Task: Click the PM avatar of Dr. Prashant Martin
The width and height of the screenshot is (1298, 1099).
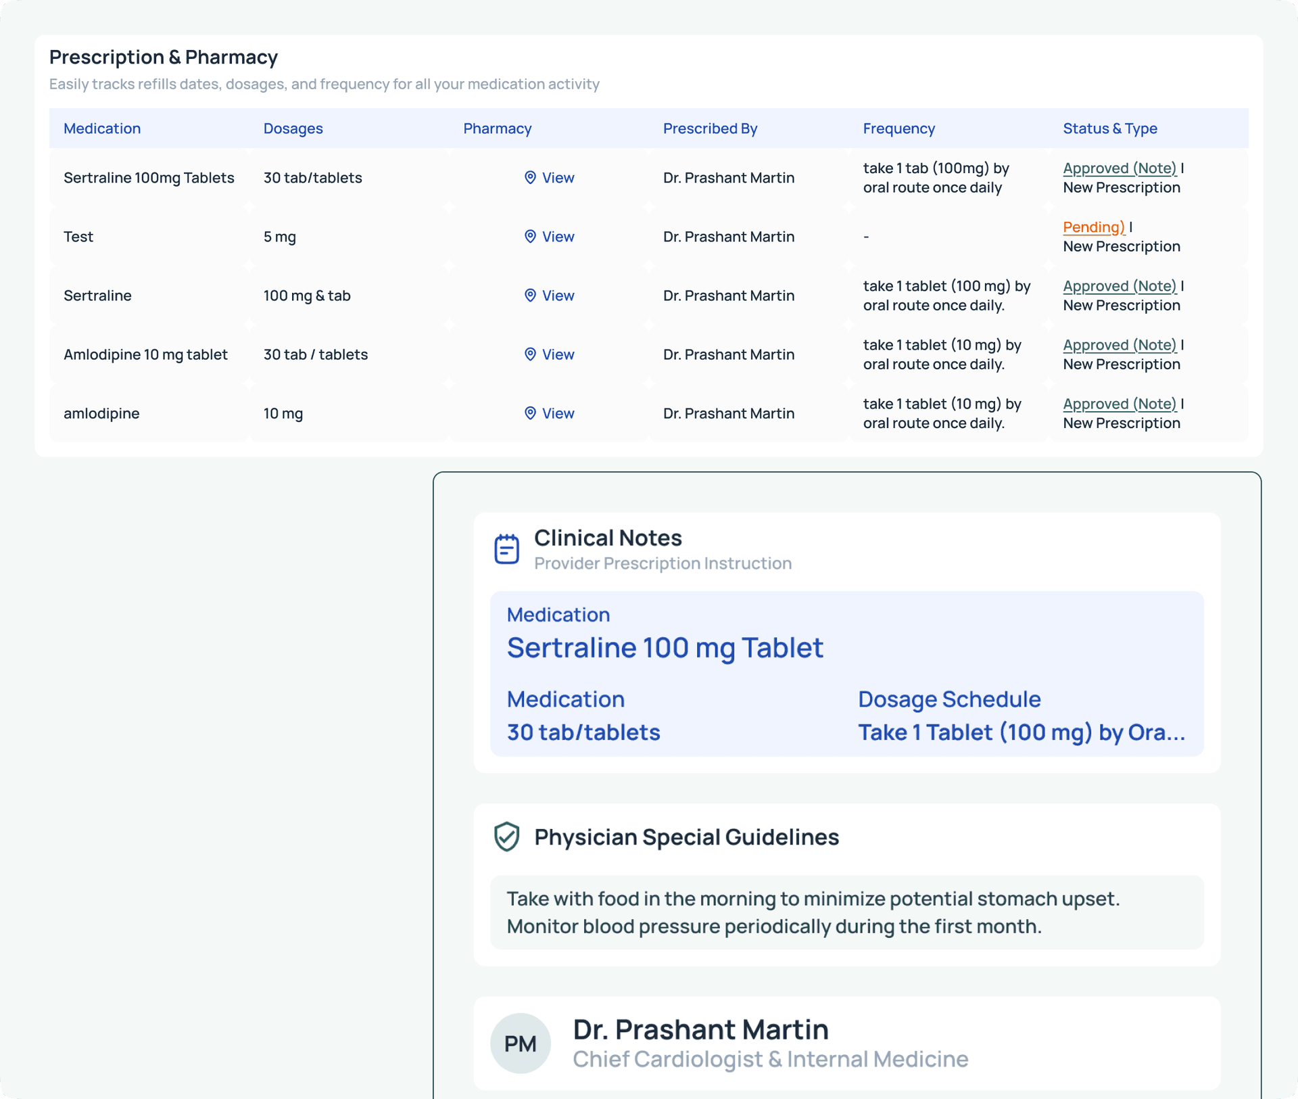Action: [x=520, y=1043]
